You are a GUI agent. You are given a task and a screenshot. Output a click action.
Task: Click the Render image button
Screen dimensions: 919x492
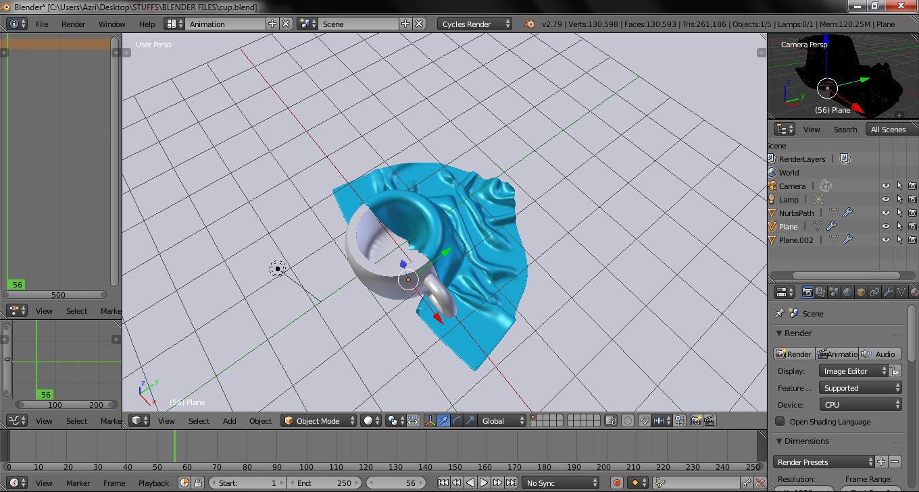[x=794, y=354]
